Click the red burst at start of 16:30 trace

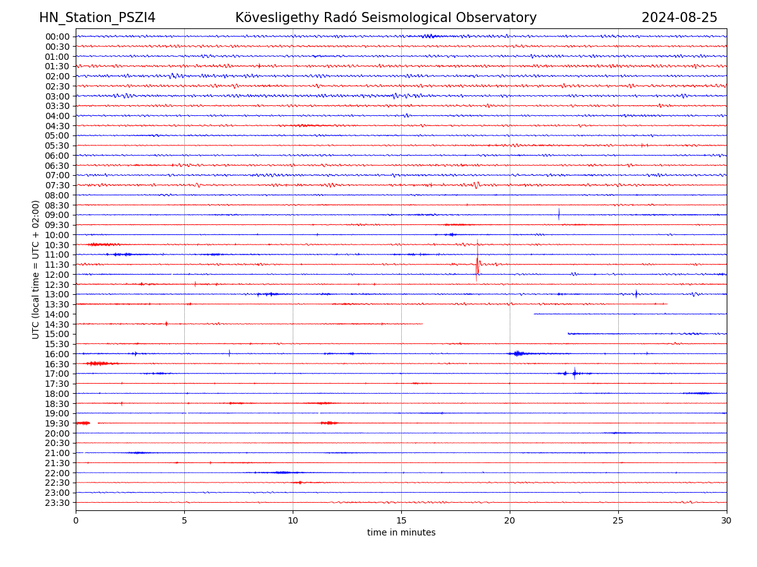pos(101,364)
